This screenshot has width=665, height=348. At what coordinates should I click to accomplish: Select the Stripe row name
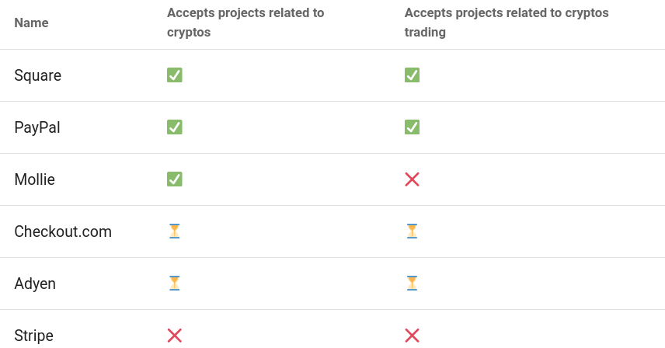(x=34, y=336)
